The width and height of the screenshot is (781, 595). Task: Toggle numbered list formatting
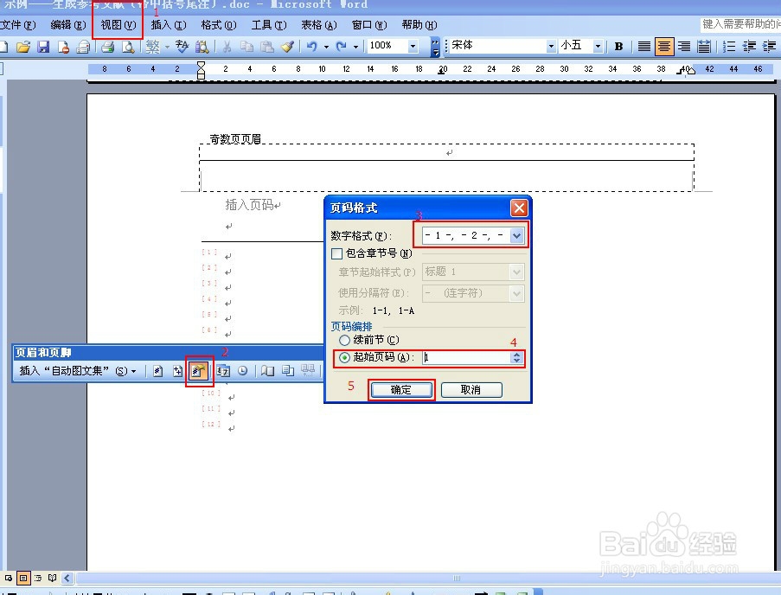(729, 47)
